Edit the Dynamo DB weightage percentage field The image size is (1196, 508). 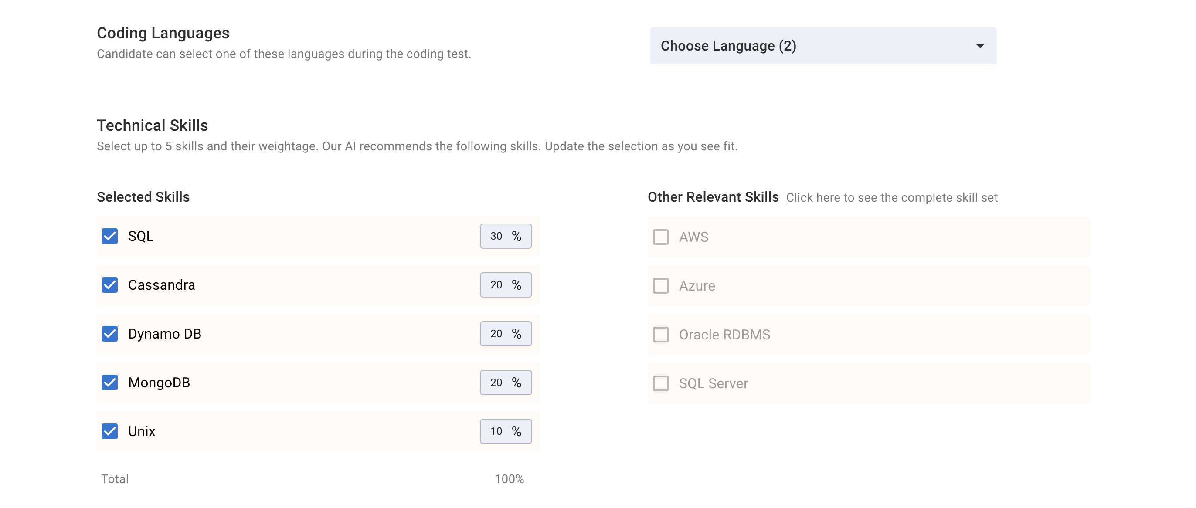click(506, 334)
